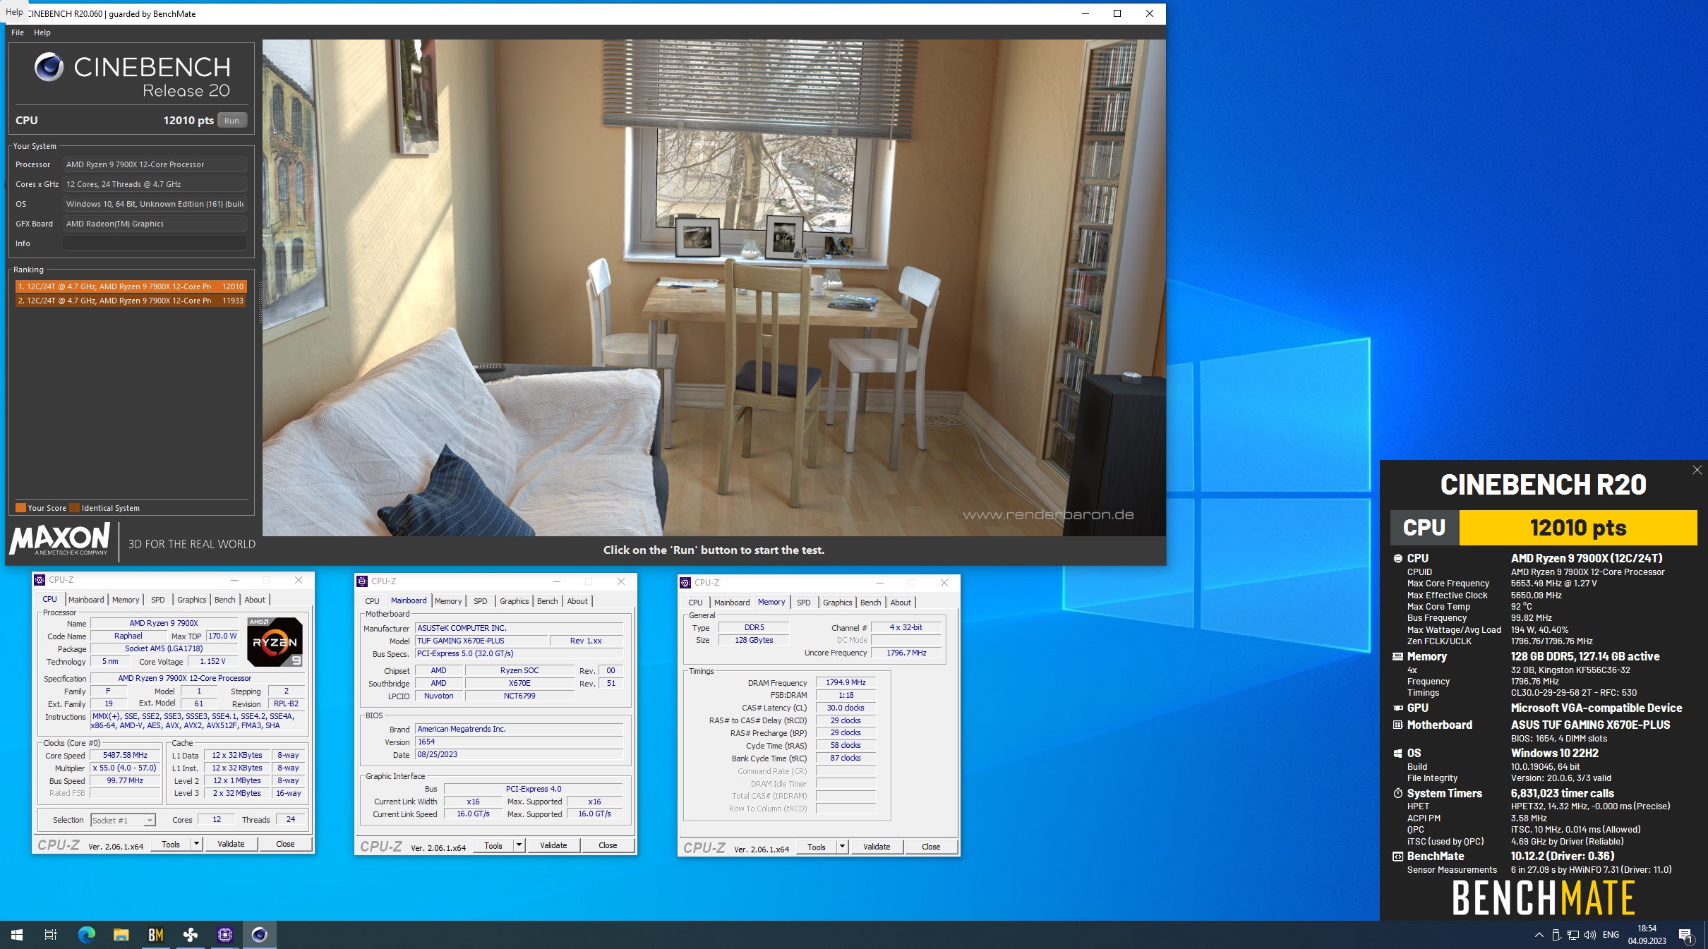Switch to the Bench tab in the CPU-Z CPU window

(224, 600)
